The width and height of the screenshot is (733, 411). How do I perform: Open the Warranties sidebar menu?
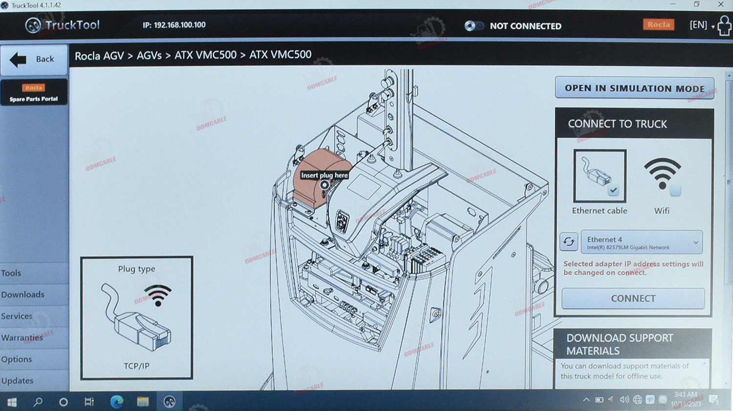(x=34, y=338)
